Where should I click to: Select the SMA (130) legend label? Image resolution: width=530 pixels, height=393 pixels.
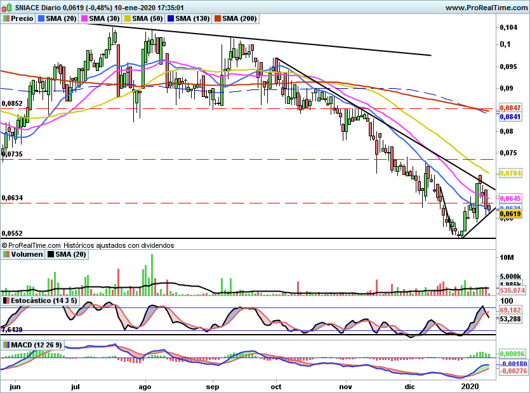192,18
